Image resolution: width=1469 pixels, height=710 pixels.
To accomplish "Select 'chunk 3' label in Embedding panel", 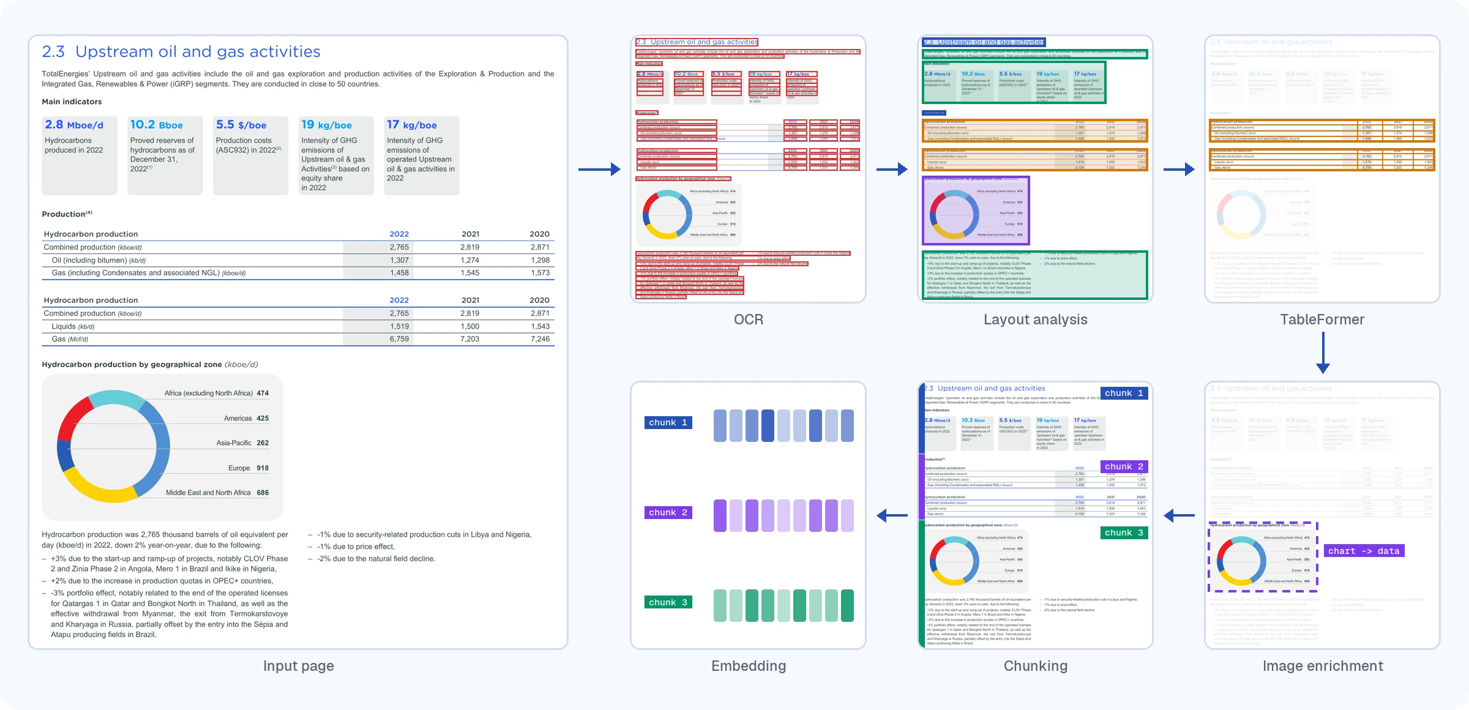I will tap(668, 602).
